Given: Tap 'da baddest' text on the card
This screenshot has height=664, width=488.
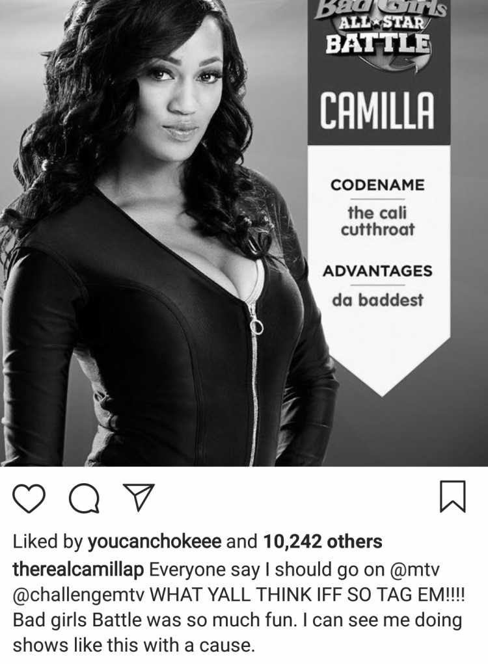Looking at the screenshot, I should coord(377,300).
